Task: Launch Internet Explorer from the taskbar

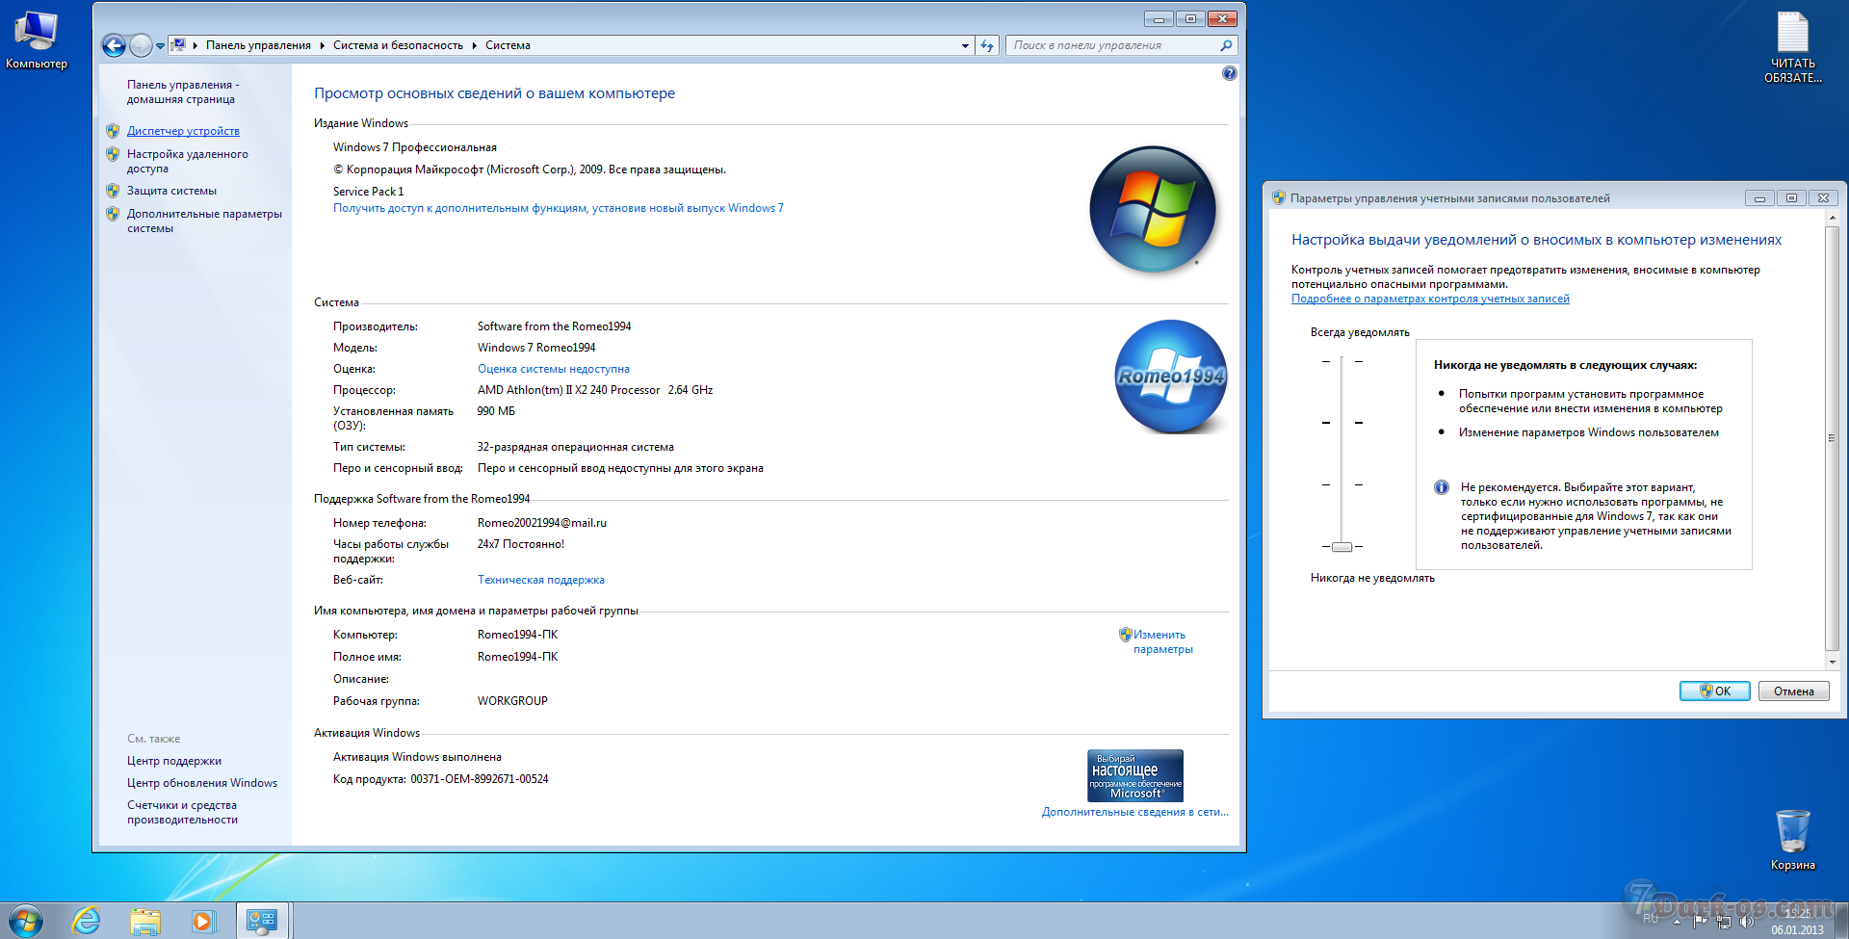Action: click(x=86, y=921)
